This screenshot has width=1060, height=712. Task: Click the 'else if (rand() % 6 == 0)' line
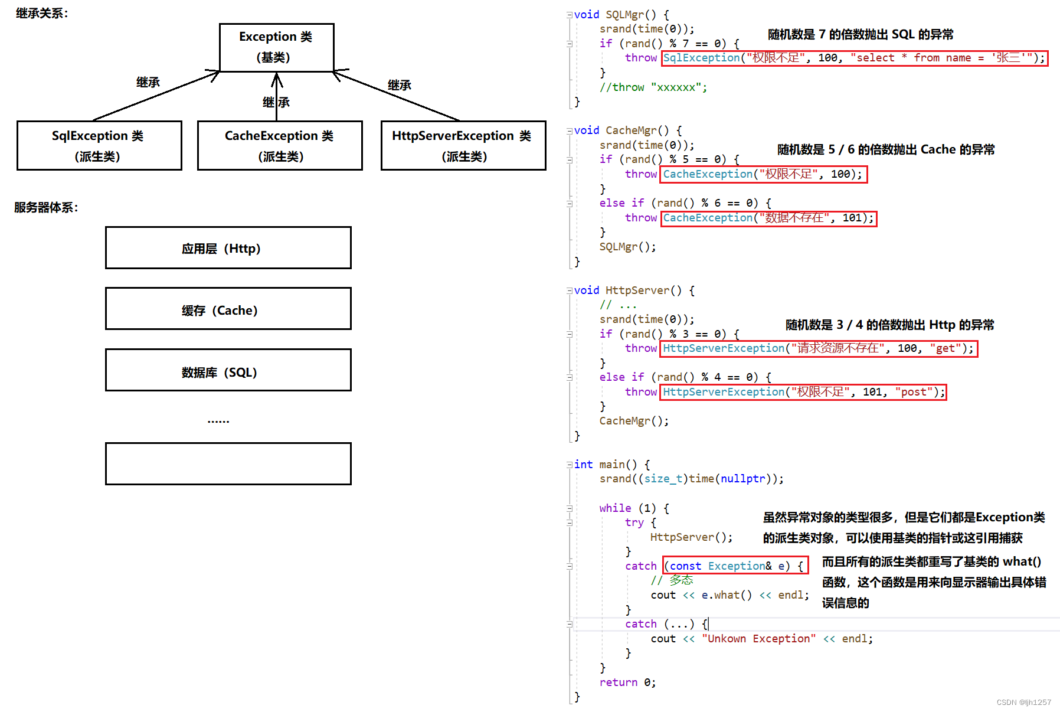tap(685, 203)
